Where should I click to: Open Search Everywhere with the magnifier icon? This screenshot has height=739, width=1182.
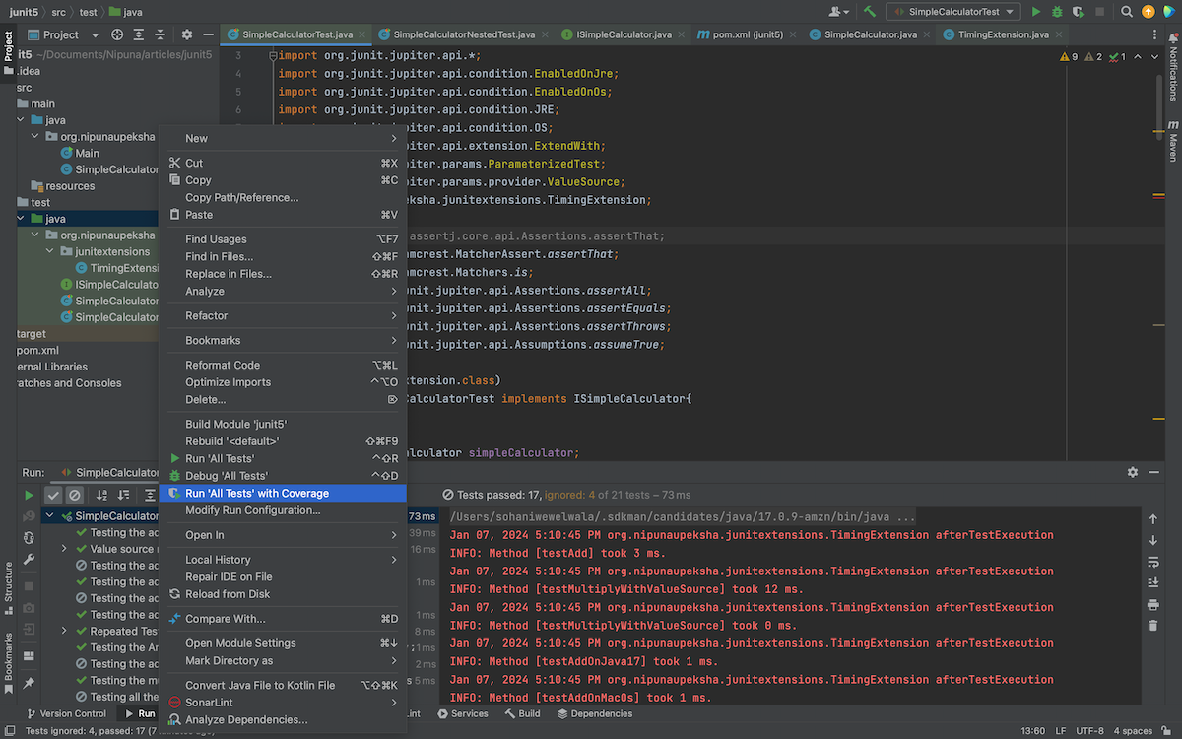click(x=1127, y=11)
